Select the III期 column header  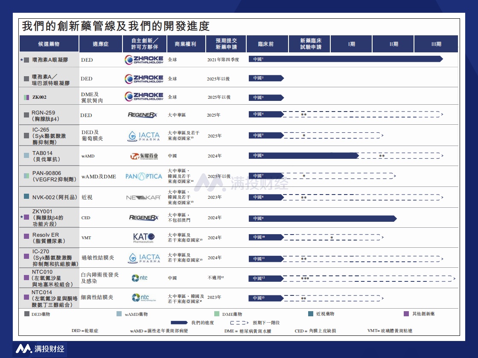(436, 44)
